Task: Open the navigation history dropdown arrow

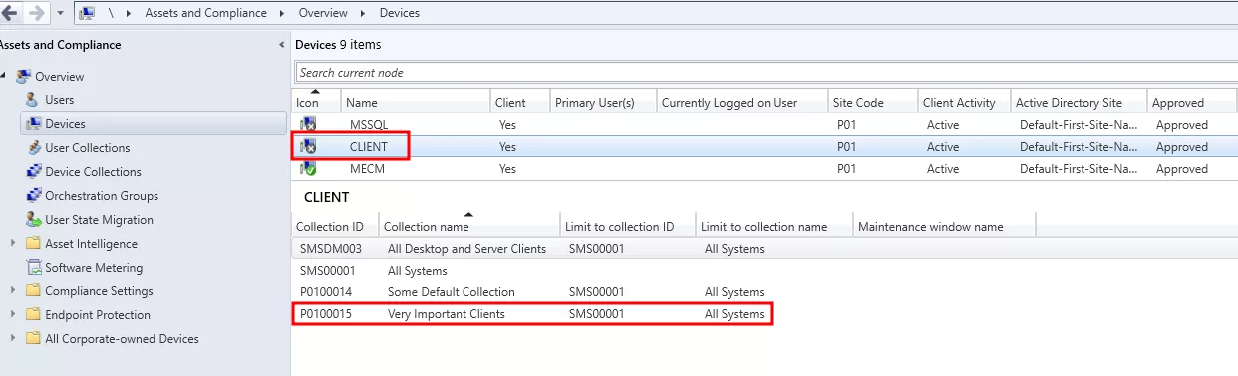Action: (x=60, y=14)
